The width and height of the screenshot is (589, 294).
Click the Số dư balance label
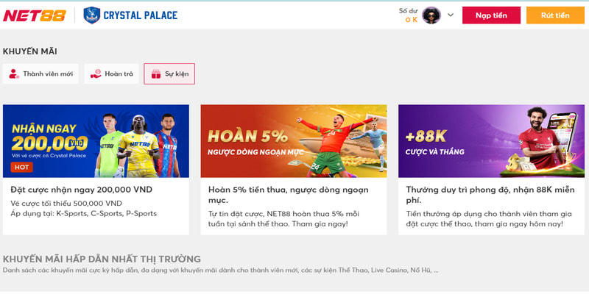point(409,11)
